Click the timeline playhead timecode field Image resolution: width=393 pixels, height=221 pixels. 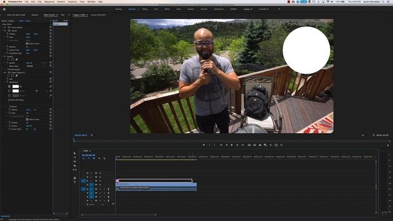[x=88, y=155]
